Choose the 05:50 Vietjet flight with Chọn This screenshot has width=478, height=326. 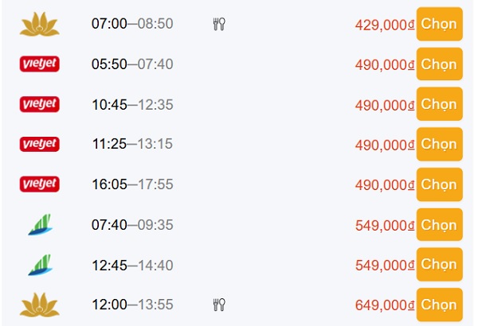click(439, 64)
